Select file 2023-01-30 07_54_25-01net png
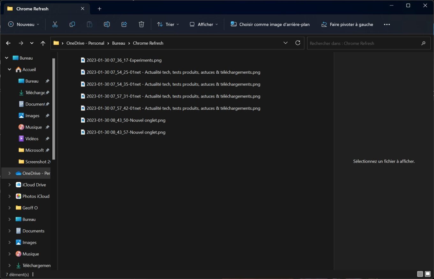The width and height of the screenshot is (434, 279). click(170, 72)
